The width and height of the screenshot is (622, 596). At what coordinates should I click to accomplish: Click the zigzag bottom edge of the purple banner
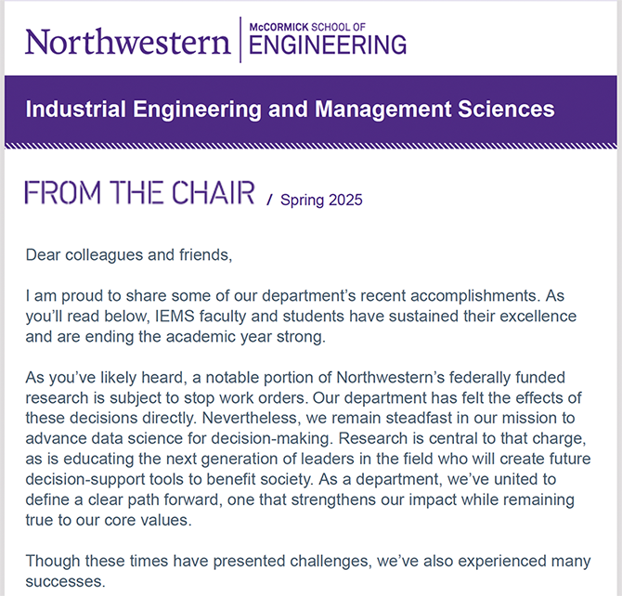[311, 145]
